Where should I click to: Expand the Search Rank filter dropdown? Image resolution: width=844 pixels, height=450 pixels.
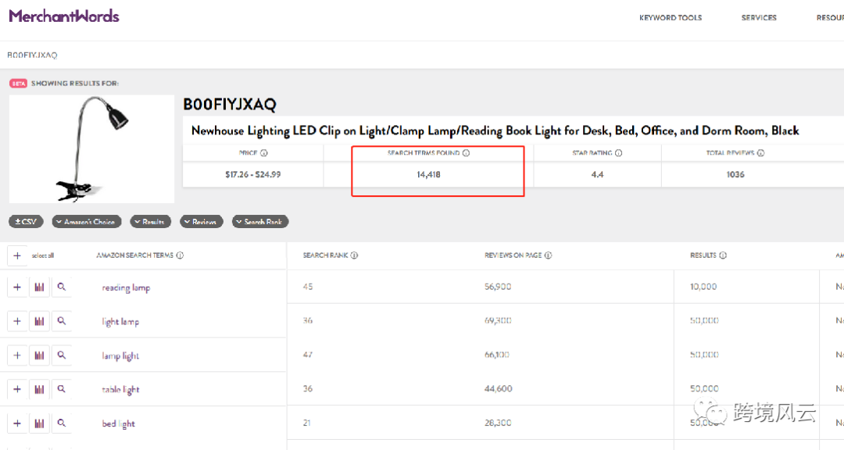point(260,221)
